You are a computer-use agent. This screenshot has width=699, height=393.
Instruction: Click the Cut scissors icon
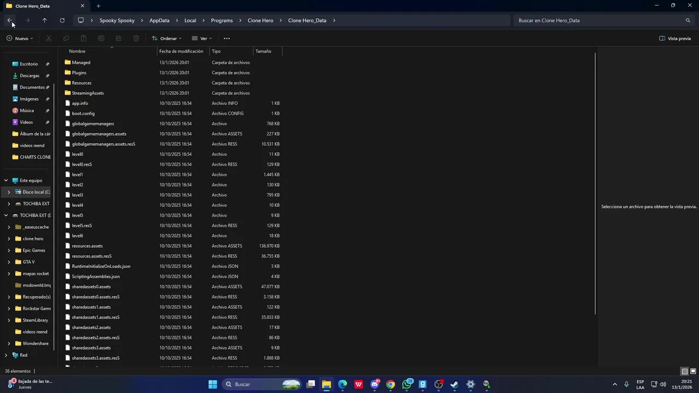coord(49,38)
